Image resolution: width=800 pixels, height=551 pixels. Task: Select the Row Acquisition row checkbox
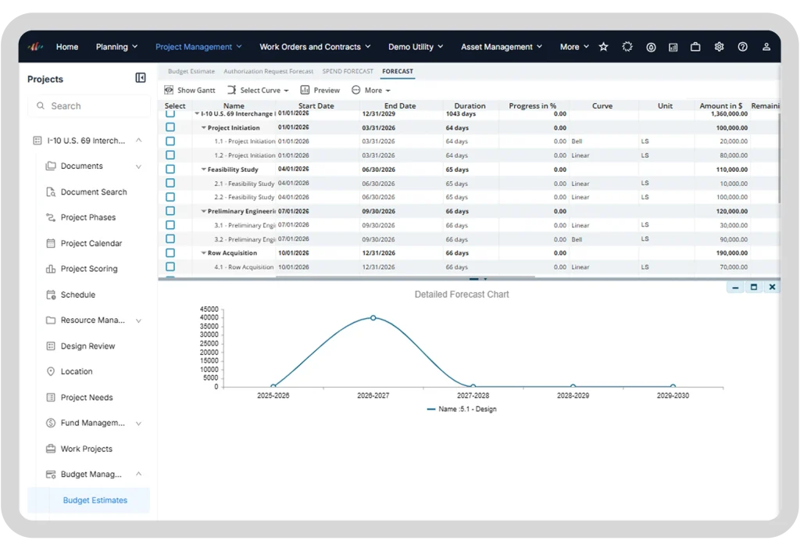[170, 252]
